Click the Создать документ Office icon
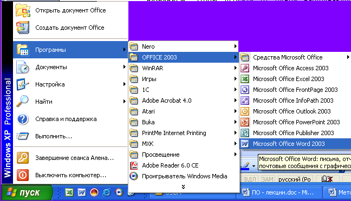351x201 pixels. pyautogui.click(x=23, y=28)
